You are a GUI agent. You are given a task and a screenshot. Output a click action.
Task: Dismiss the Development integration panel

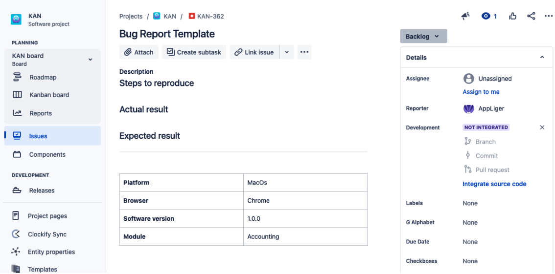point(542,127)
